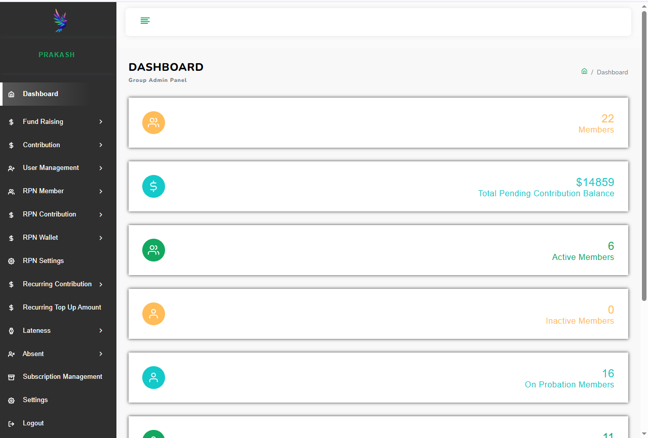The width and height of the screenshot is (648, 438).
Task: Expand the RPN Member chevron
Action: point(101,191)
